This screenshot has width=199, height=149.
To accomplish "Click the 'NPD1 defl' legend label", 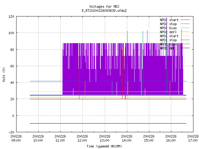I will click(x=168, y=48).
